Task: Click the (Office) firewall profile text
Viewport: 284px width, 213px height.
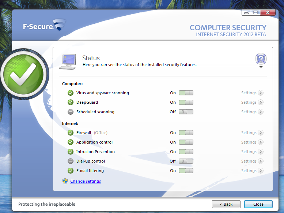Action: 101,133
